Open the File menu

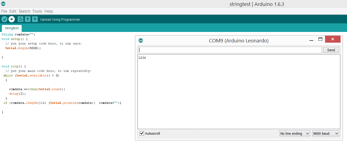[4, 11]
